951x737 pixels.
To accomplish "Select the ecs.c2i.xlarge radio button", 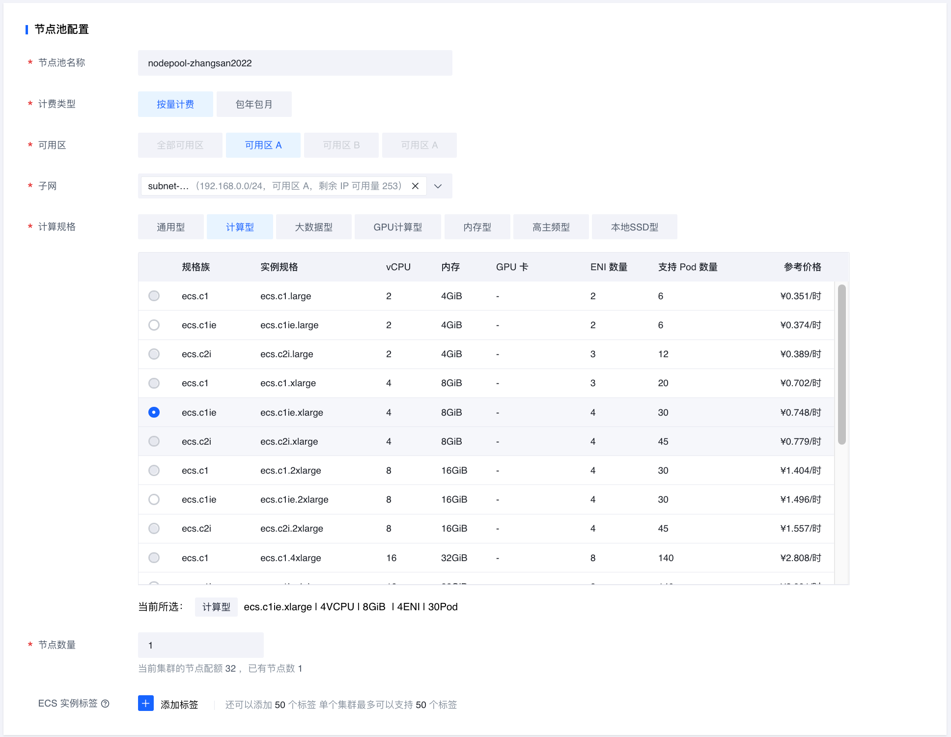I will point(154,441).
